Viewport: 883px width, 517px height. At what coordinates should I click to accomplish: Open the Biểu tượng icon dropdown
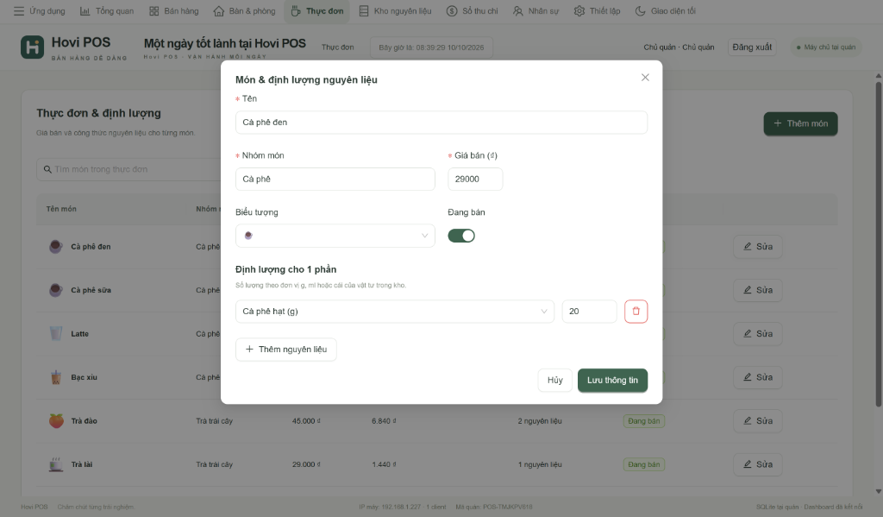coord(335,236)
